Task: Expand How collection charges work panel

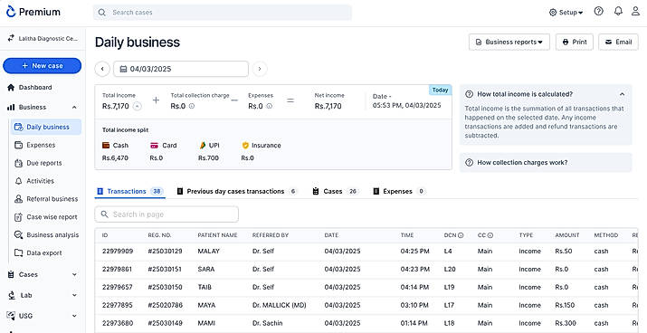Action: click(x=546, y=163)
